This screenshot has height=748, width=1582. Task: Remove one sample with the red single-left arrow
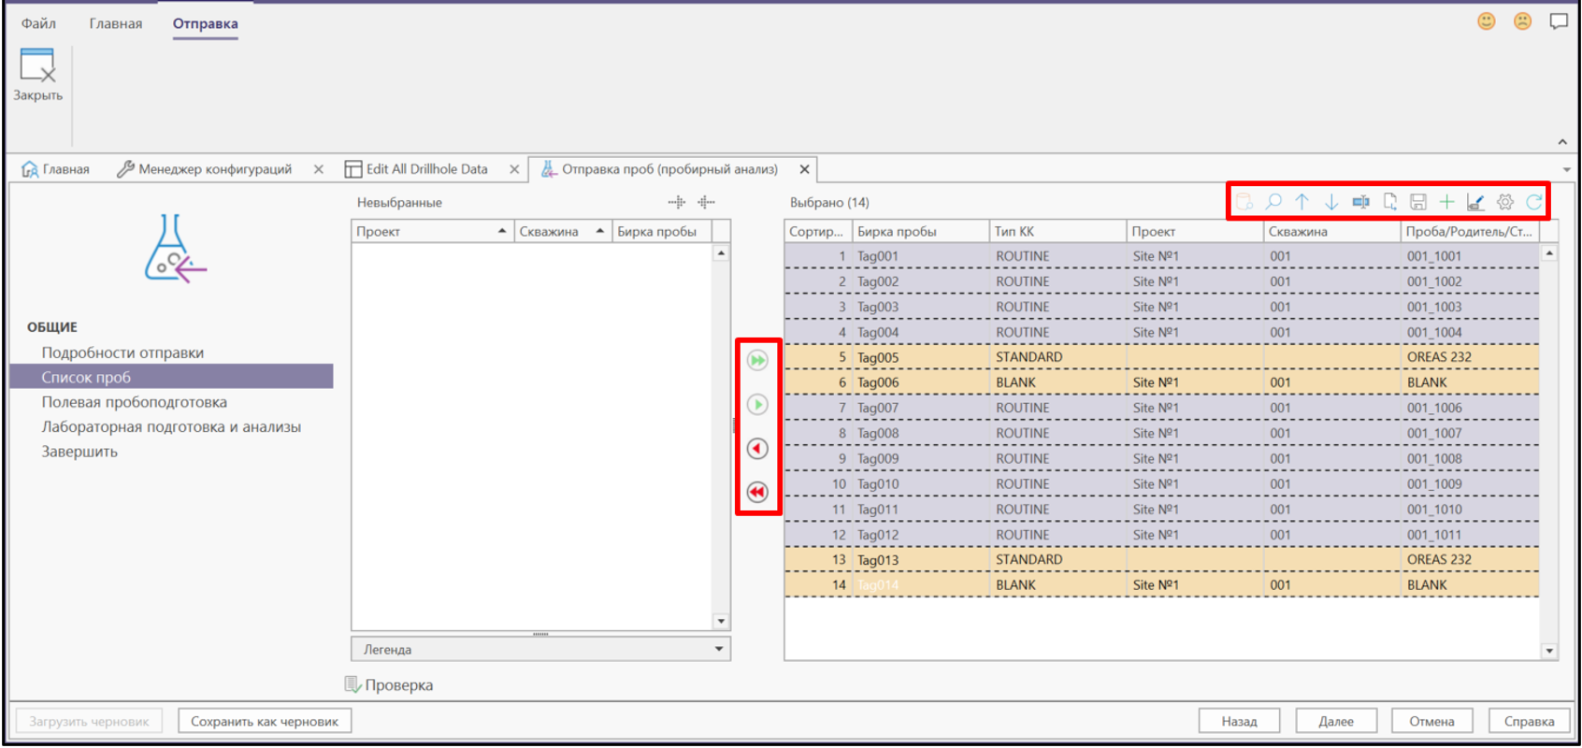coord(757,449)
